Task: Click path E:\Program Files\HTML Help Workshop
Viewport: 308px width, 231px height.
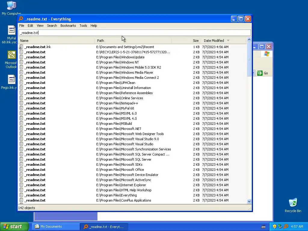Action: [124, 190]
